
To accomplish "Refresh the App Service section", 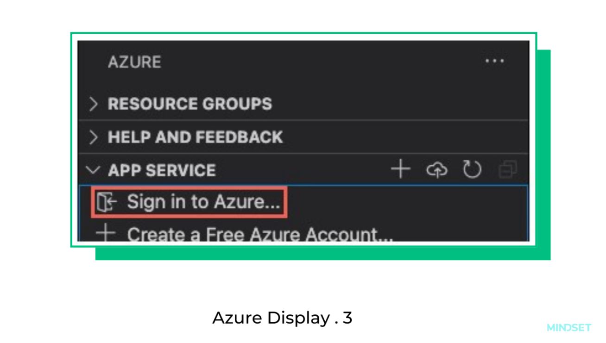I will coord(472,170).
